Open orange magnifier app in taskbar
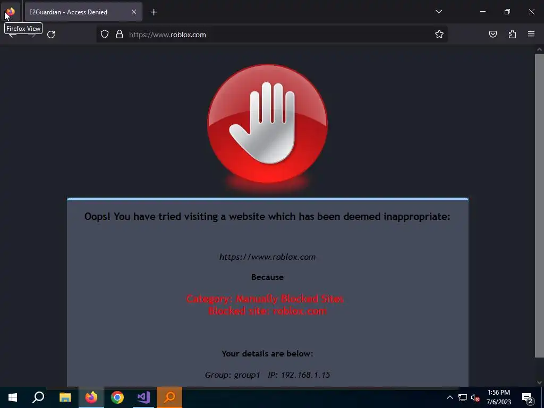 coord(169,397)
